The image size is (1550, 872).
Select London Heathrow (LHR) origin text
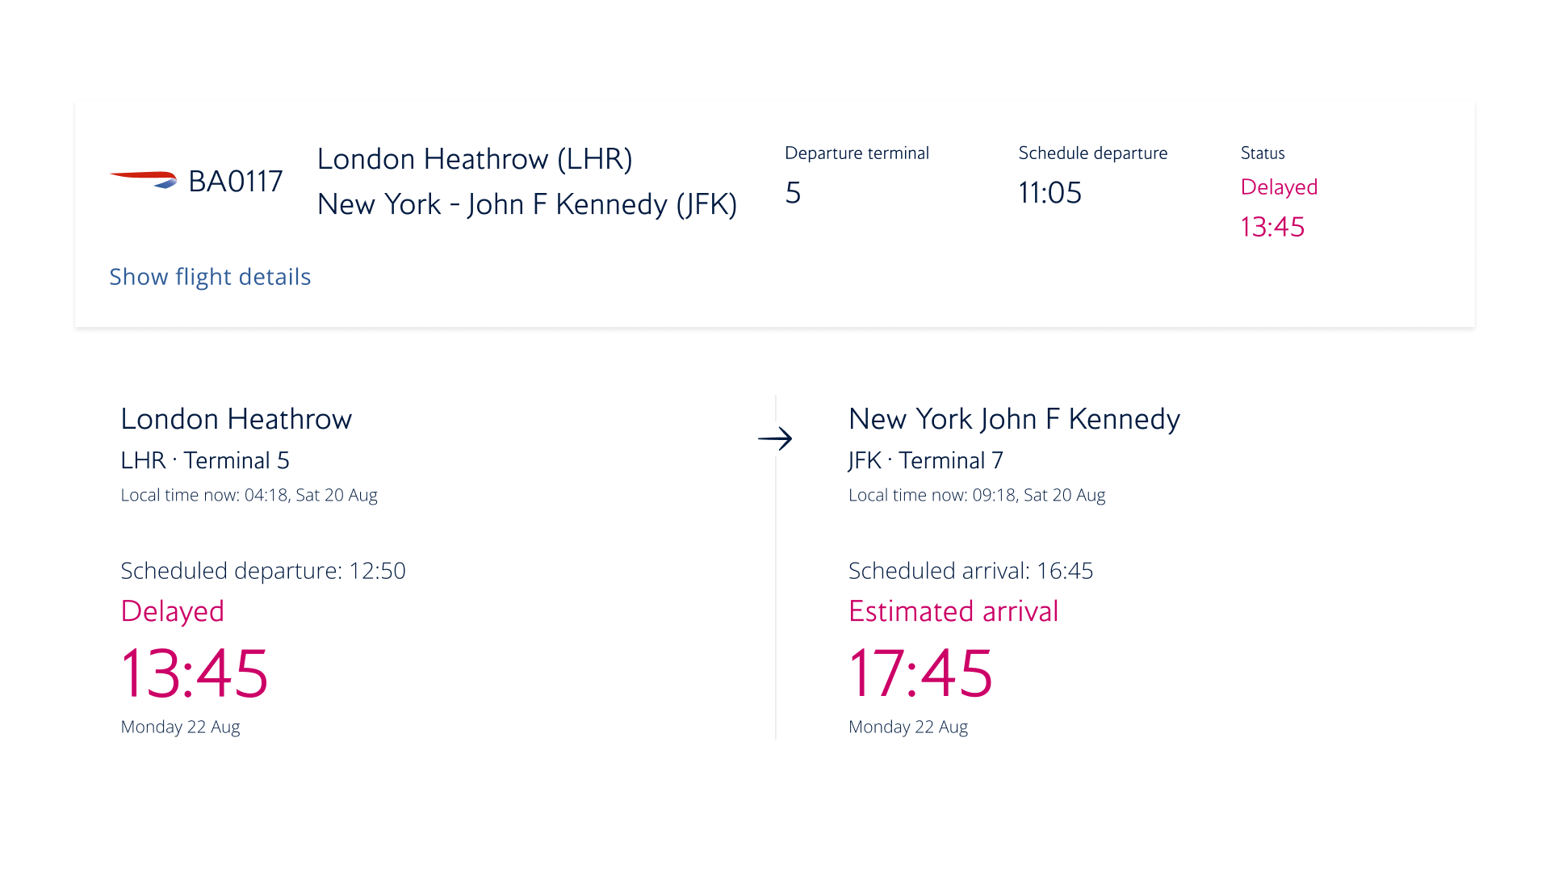[x=475, y=159]
